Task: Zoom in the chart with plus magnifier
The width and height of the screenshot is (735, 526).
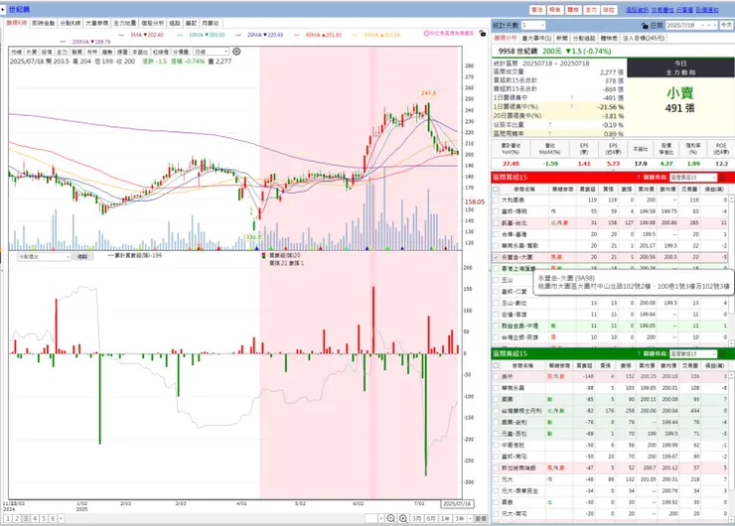Action: coord(402,518)
